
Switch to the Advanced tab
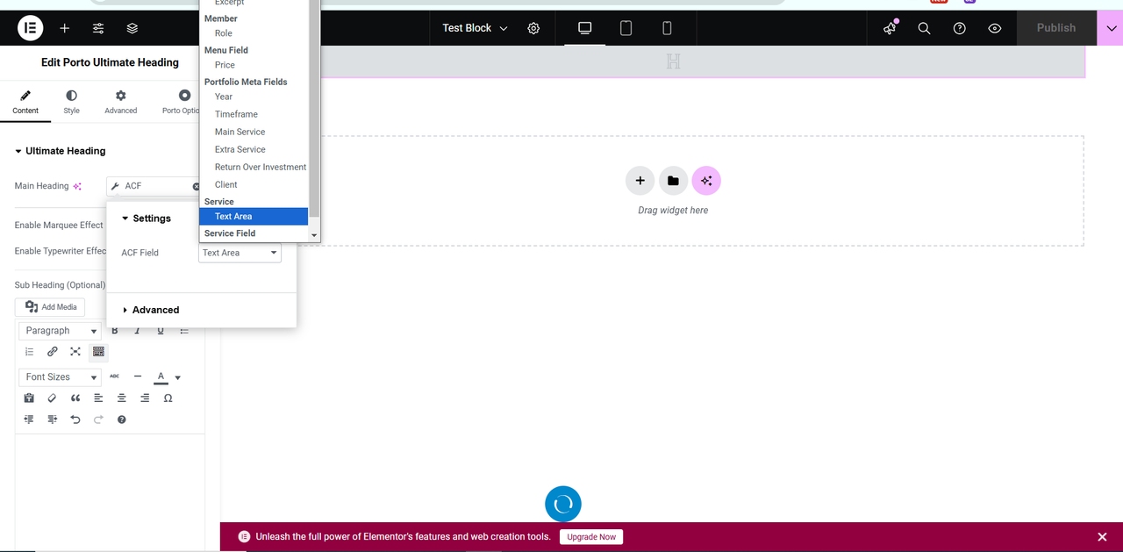point(121,102)
